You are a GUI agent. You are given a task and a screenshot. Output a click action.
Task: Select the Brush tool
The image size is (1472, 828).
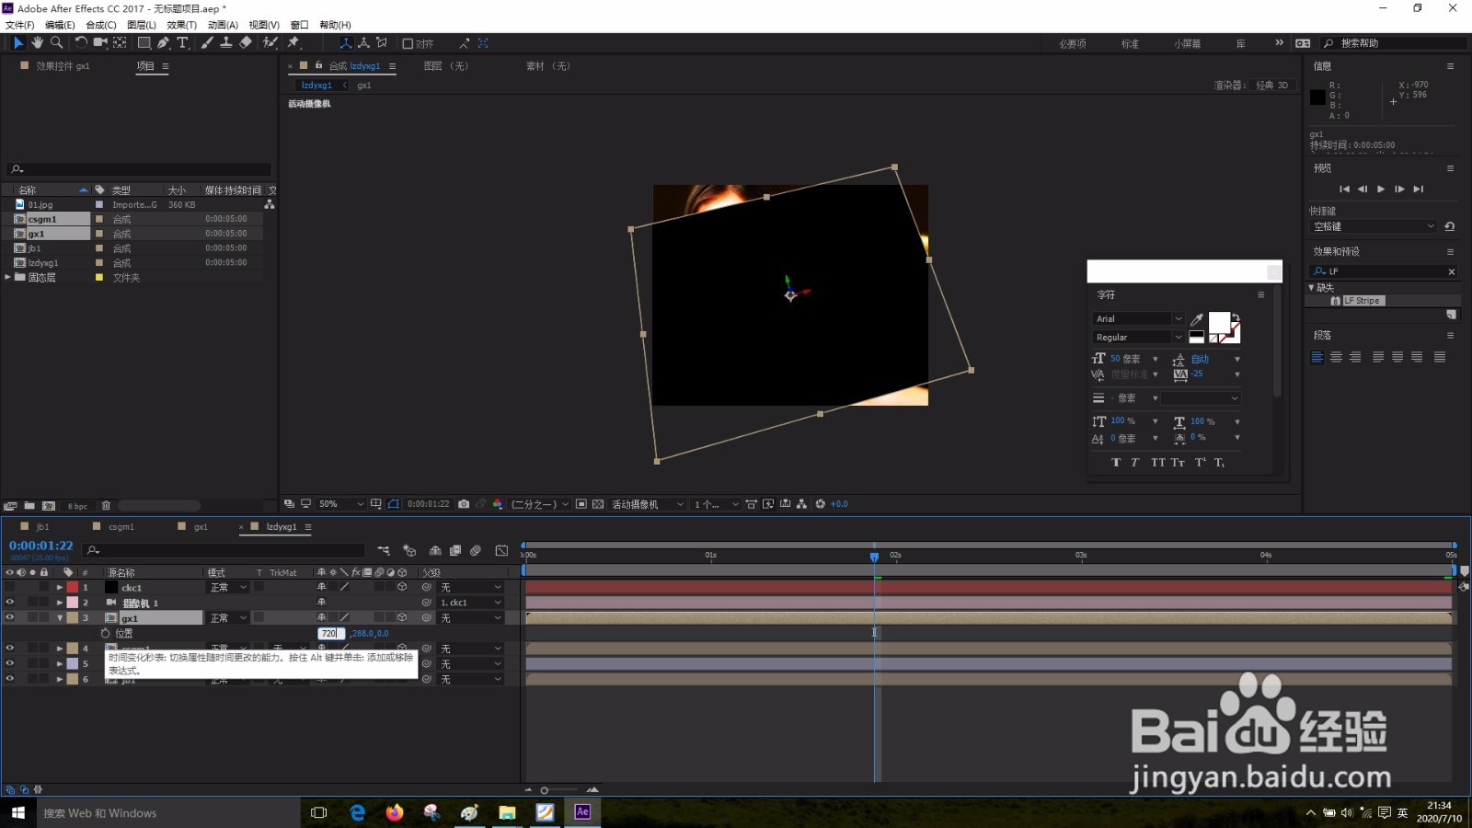pyautogui.click(x=207, y=42)
